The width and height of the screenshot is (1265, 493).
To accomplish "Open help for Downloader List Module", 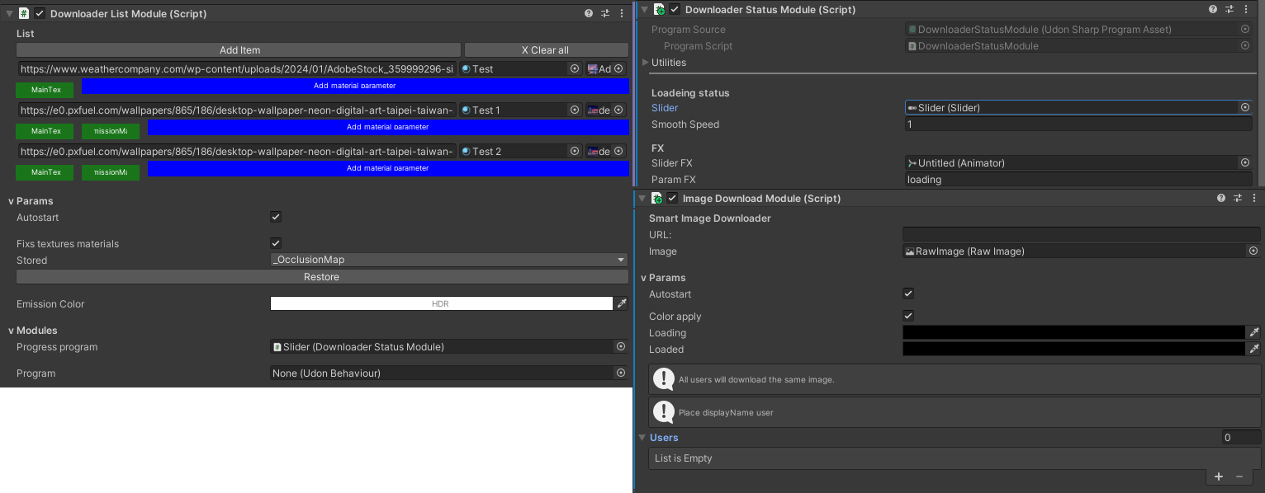I will click(589, 13).
